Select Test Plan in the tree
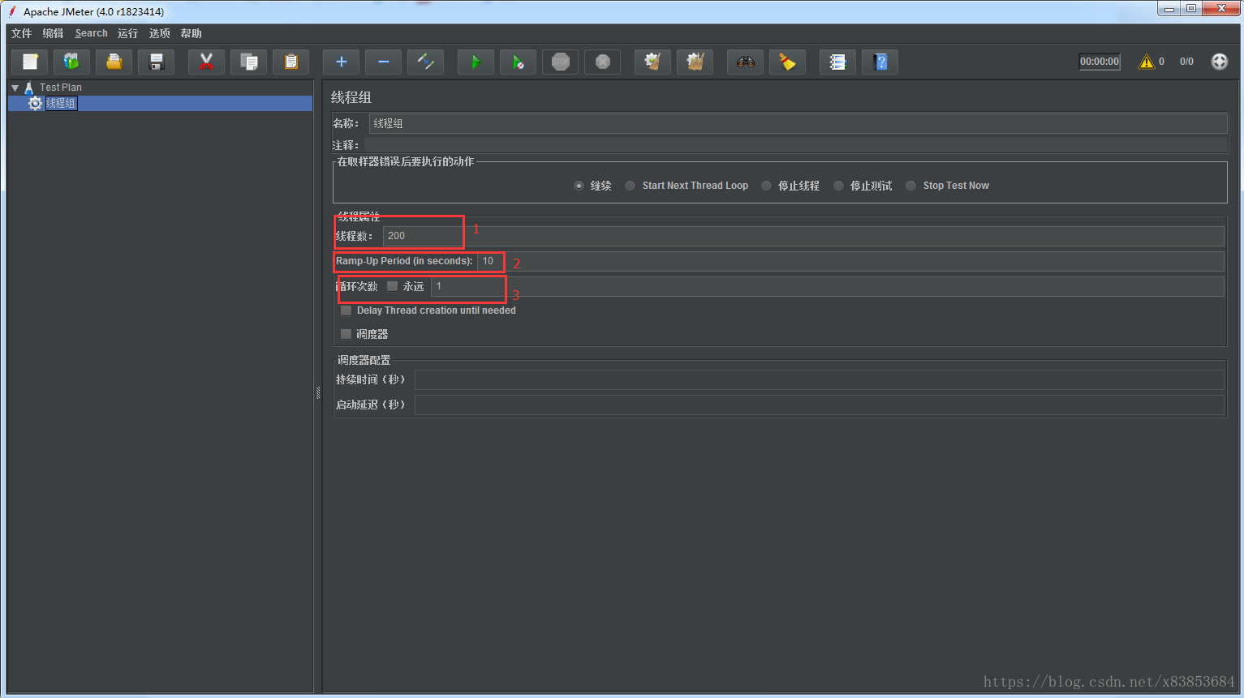 coord(61,88)
